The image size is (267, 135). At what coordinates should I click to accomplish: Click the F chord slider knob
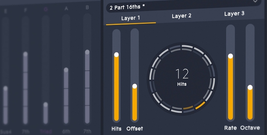(25, 54)
